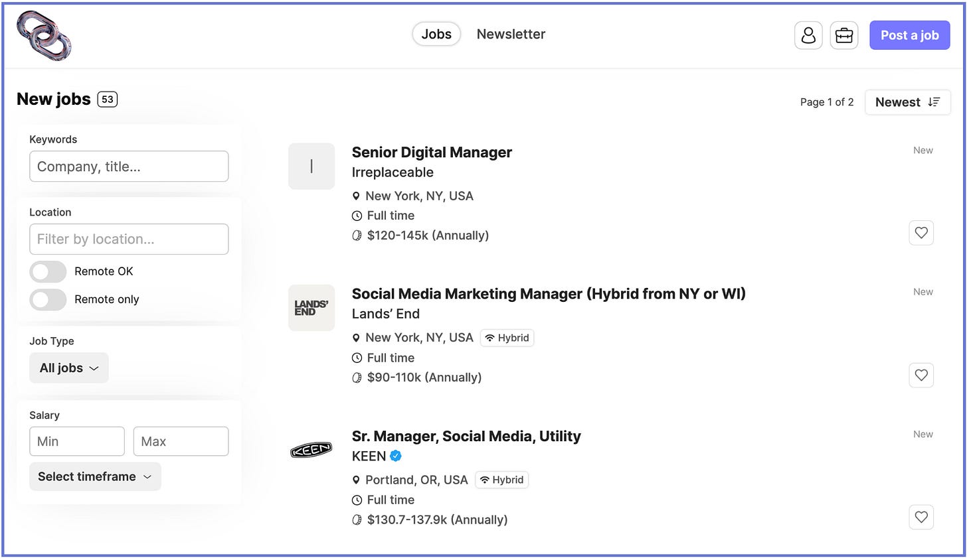Change sorting with the Newest dropdown
This screenshot has width=967, height=558.
(x=908, y=102)
